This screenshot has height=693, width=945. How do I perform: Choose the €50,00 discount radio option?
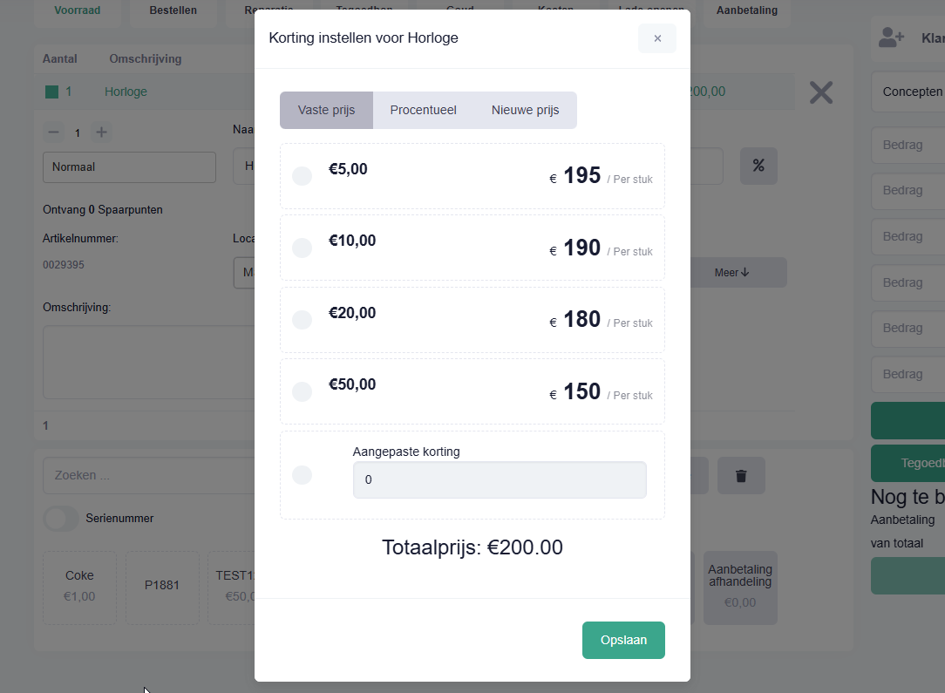pyautogui.click(x=302, y=391)
